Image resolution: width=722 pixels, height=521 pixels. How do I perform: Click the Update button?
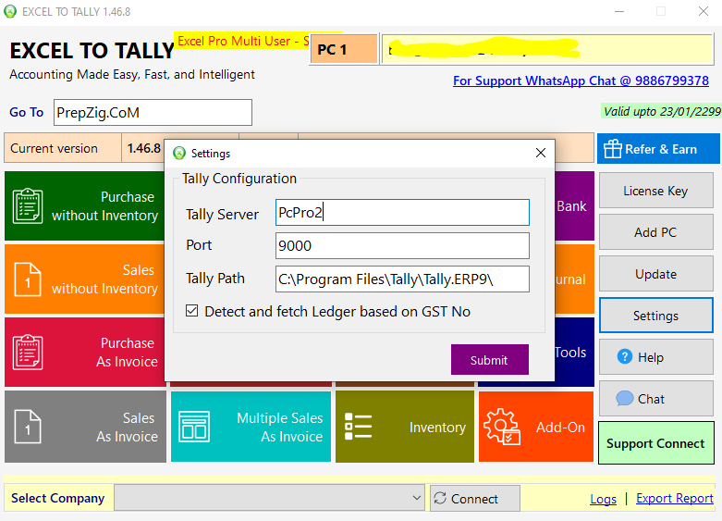655,274
